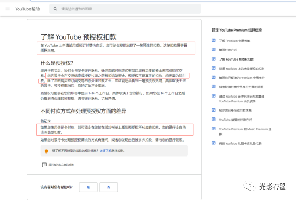The width and height of the screenshot is (296, 200).
Task: Open 兑换 YouTube 礼品卡或礼品代码 article
Action: [x=240, y=143]
